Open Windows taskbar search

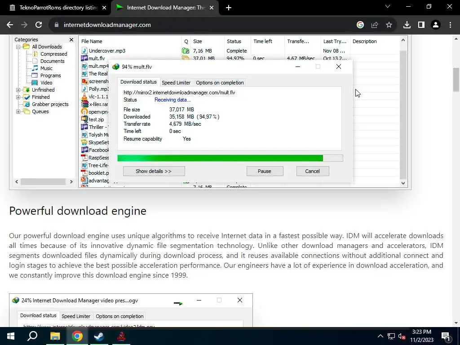[32, 336]
